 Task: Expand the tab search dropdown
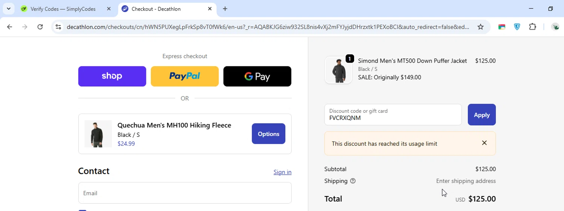(9, 9)
